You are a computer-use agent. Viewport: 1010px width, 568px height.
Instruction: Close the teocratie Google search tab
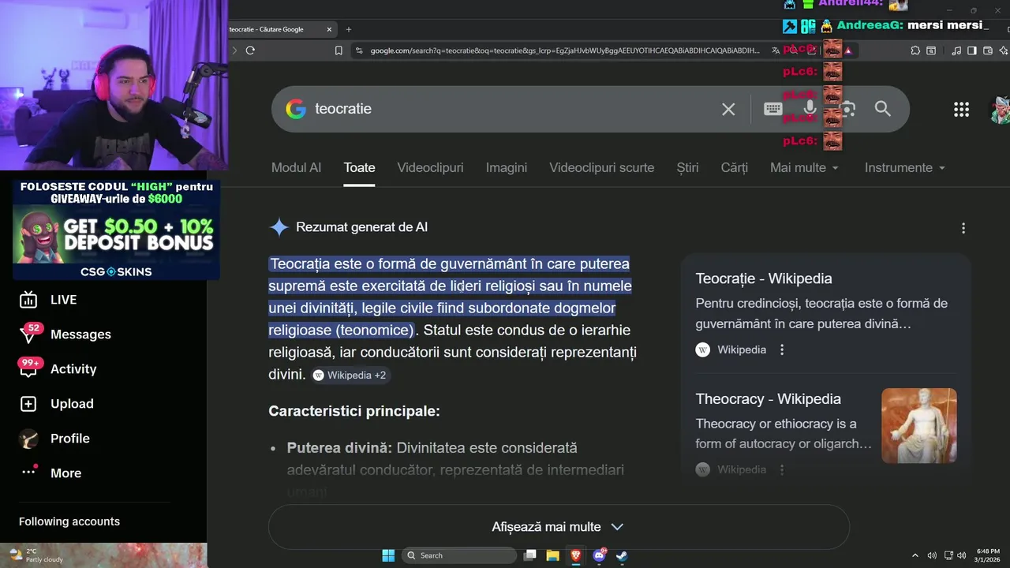(x=329, y=29)
